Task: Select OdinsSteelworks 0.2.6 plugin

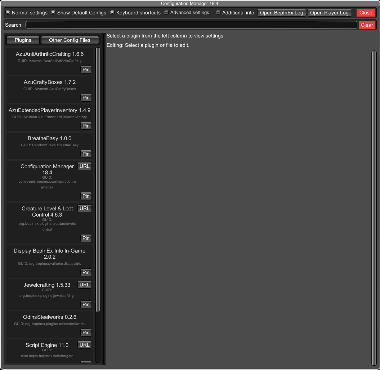Action: point(50,317)
